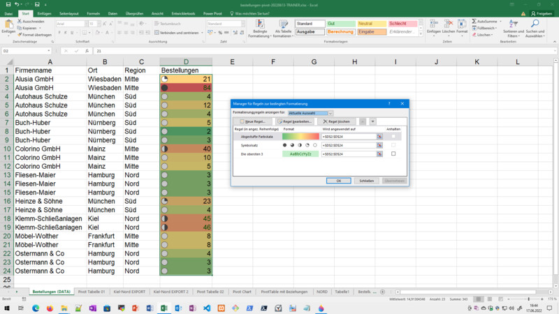
Task: Toggle Anhalten checkbox for Die obersten 3
Action: tap(393, 154)
